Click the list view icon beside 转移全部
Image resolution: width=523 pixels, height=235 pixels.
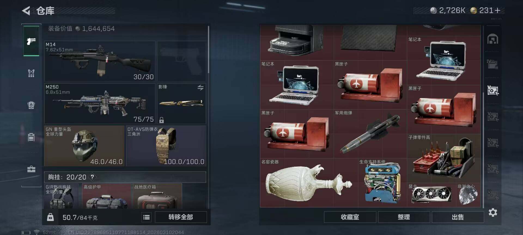pos(146,217)
